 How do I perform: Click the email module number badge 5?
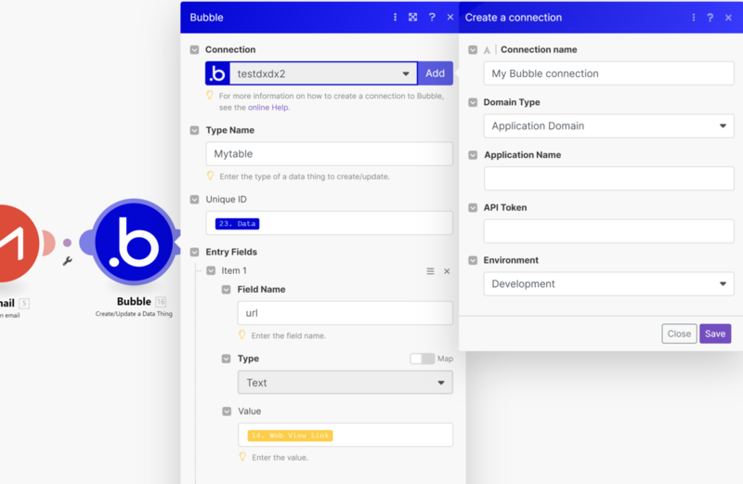(x=24, y=303)
